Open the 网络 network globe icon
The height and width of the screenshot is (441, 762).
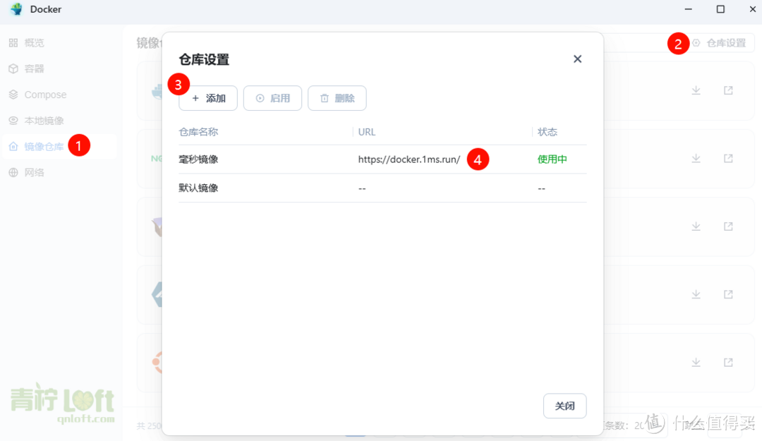point(12,172)
